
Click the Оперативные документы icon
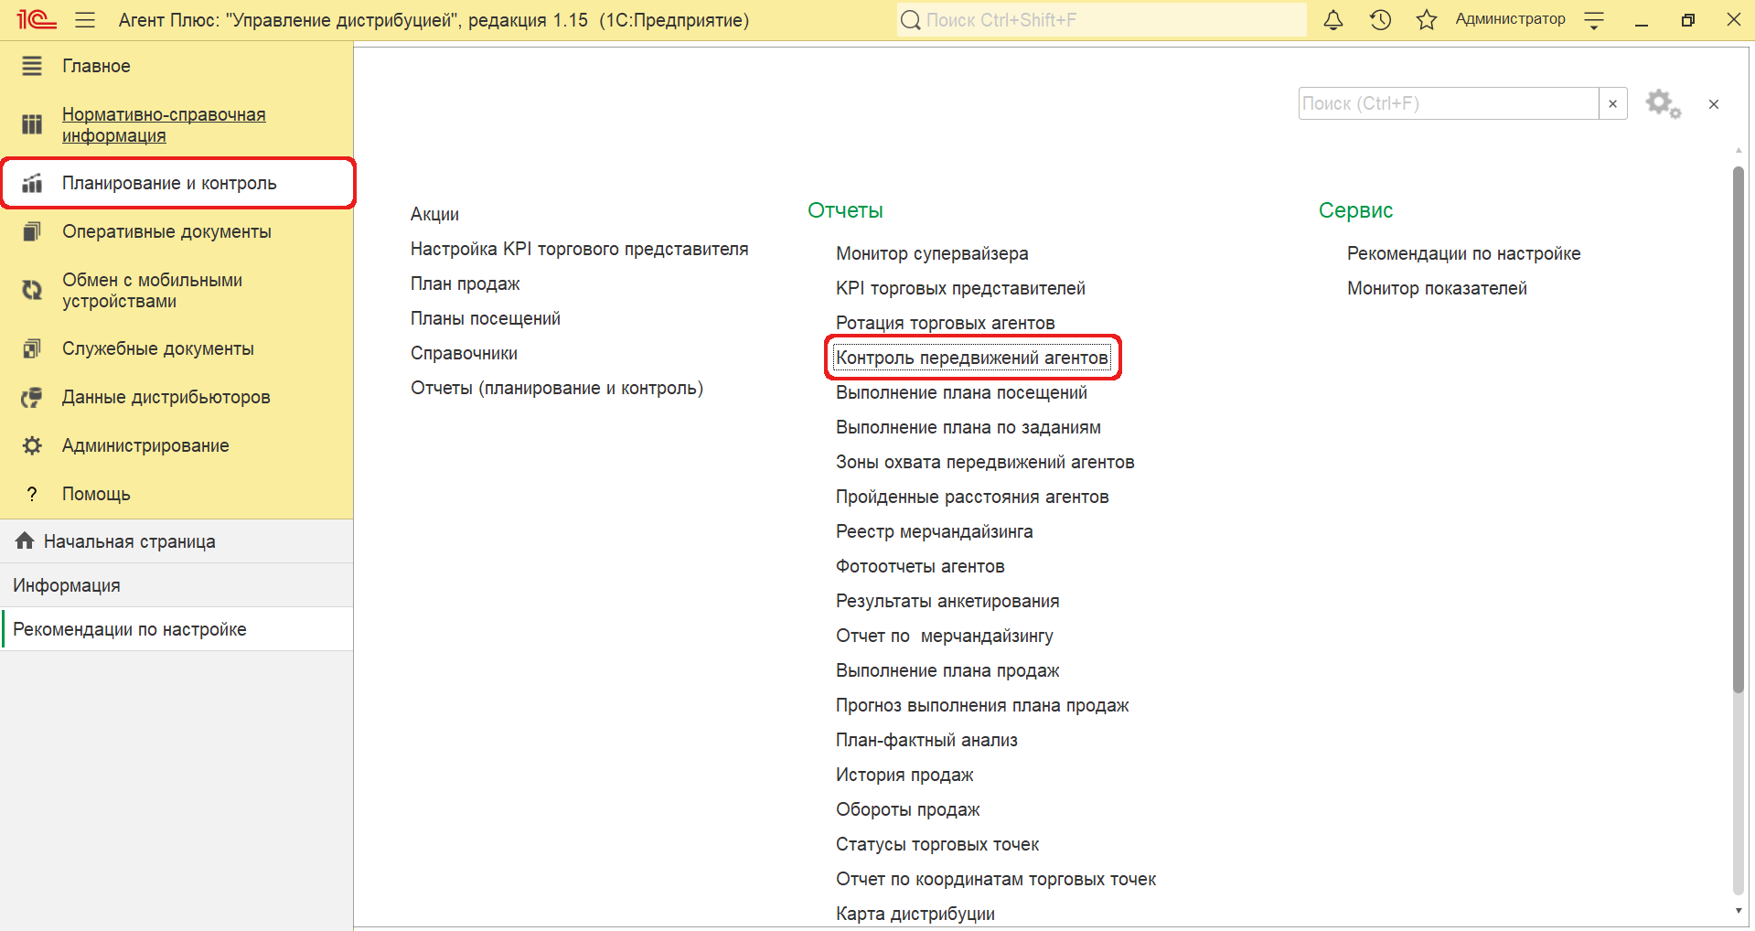point(32,231)
